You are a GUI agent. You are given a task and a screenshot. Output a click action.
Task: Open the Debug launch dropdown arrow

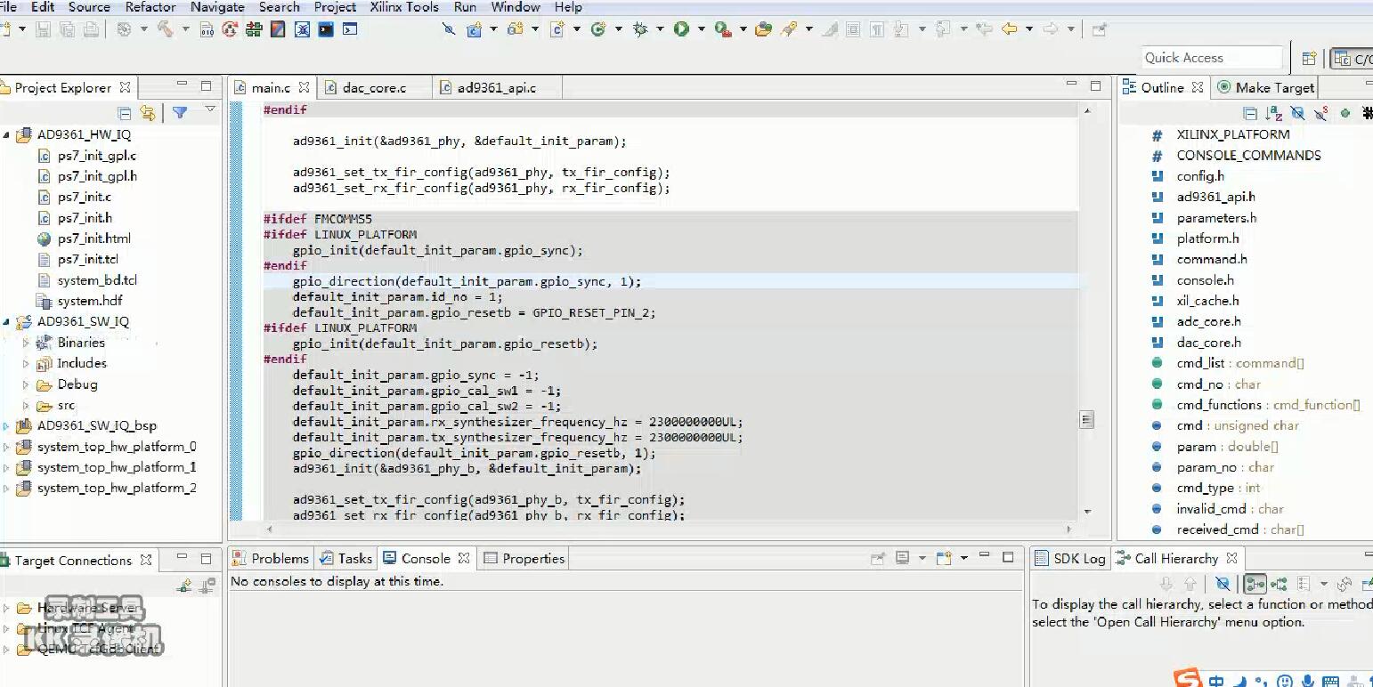[660, 29]
